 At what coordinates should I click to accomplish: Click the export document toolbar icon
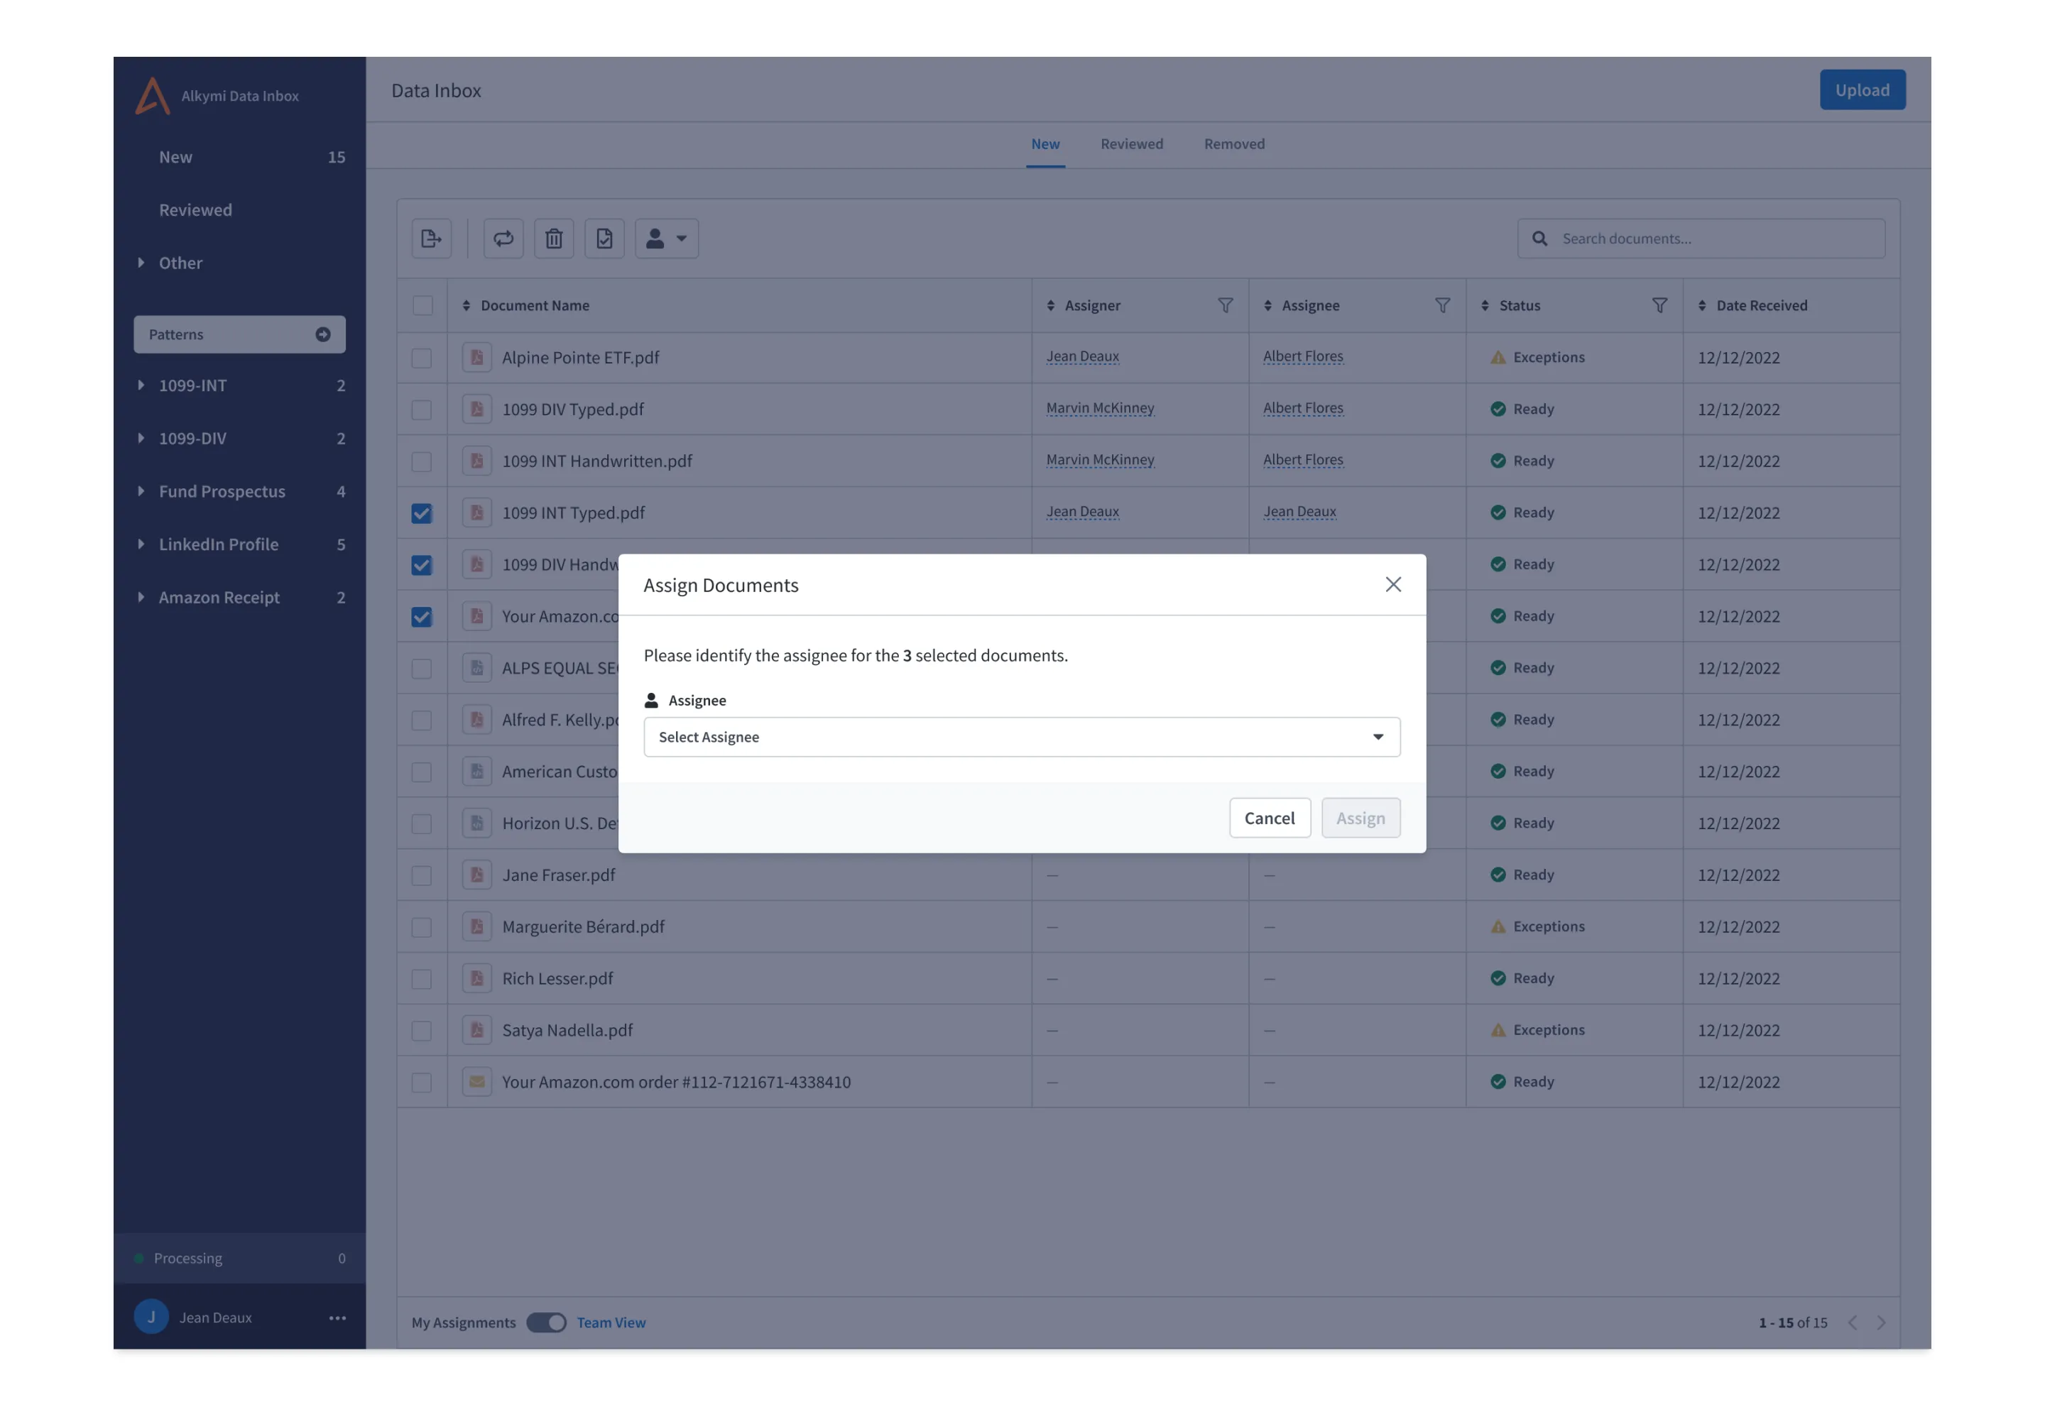[431, 238]
